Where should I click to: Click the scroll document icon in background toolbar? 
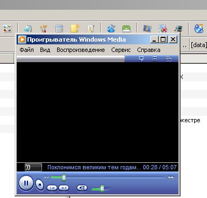[91, 29]
